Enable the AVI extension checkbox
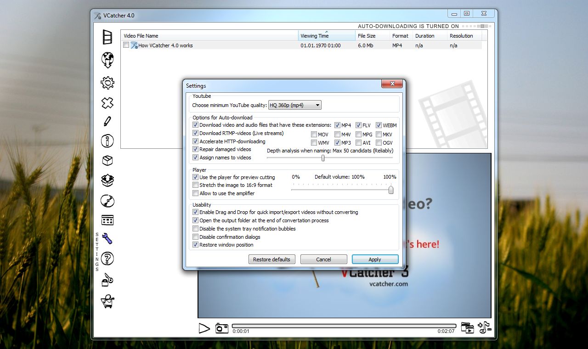This screenshot has width=588, height=349. [x=359, y=143]
